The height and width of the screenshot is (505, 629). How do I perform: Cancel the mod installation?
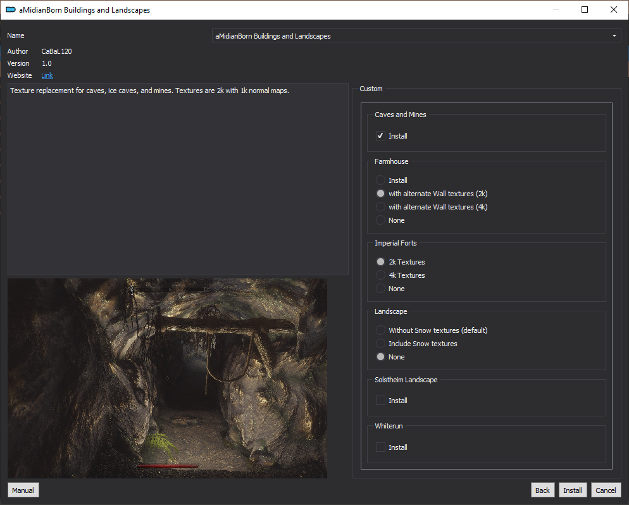coord(606,490)
